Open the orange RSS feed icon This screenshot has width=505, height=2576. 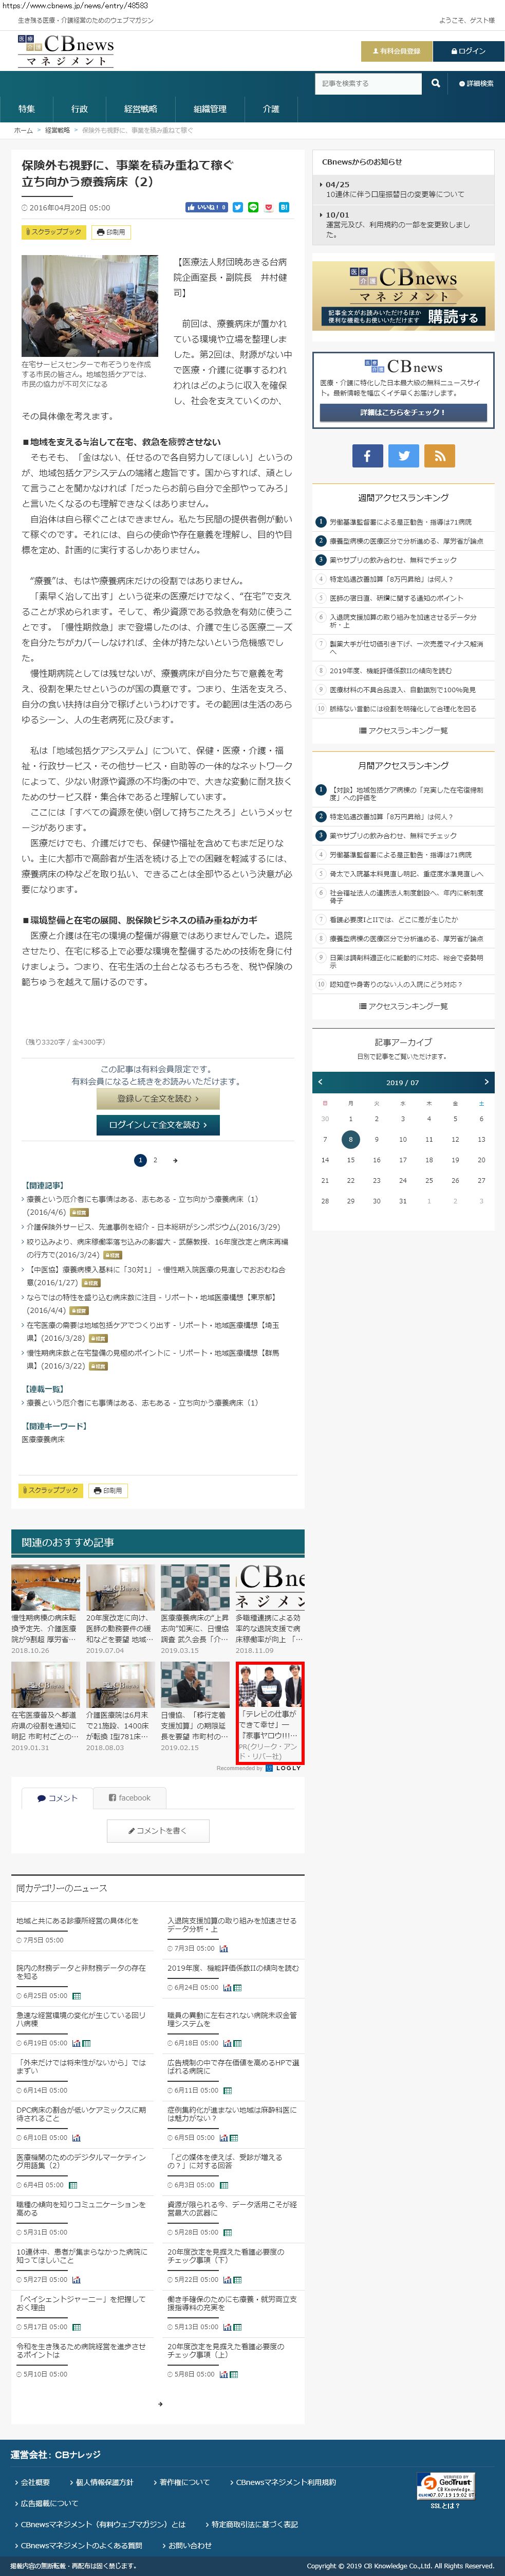(x=439, y=456)
